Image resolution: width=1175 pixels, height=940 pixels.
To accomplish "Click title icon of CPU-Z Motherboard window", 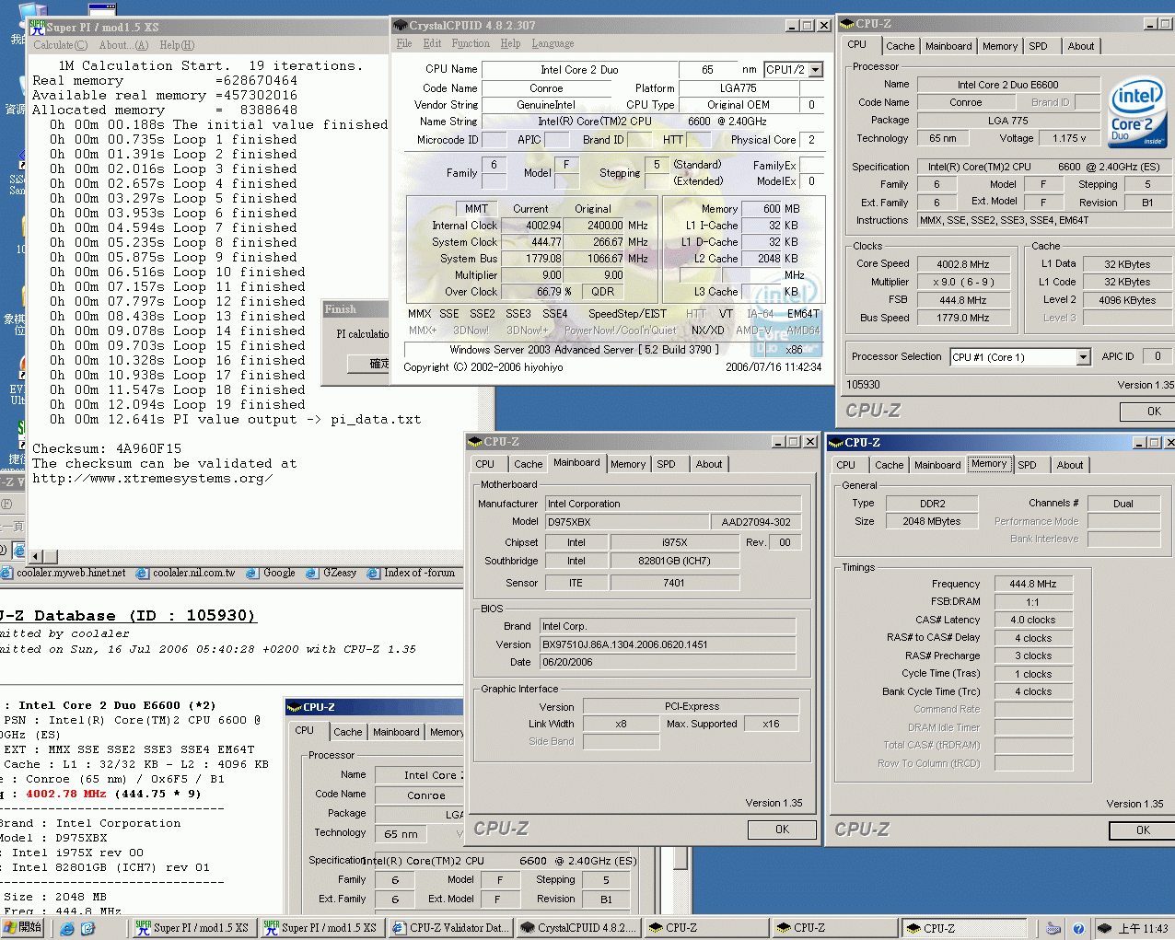I will point(475,442).
